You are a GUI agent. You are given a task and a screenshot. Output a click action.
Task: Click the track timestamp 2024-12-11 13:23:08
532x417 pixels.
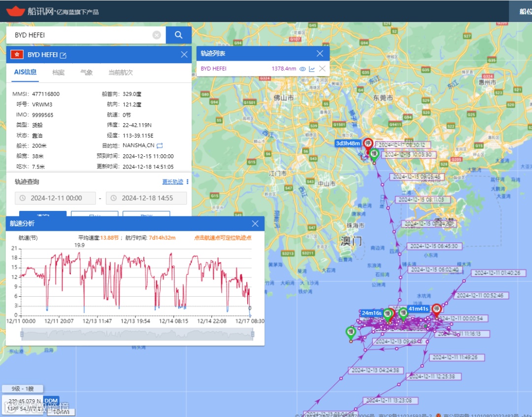[391, 400]
